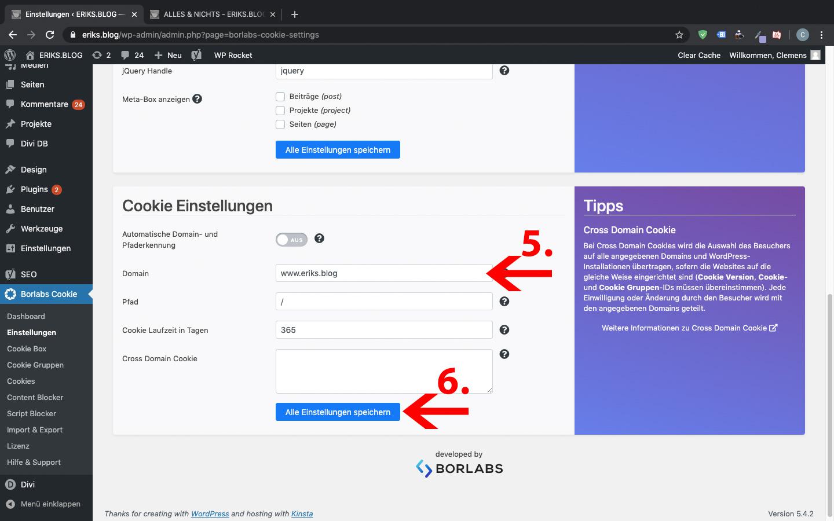Open Willkommen, Clemens account menu

pyautogui.click(x=774, y=55)
